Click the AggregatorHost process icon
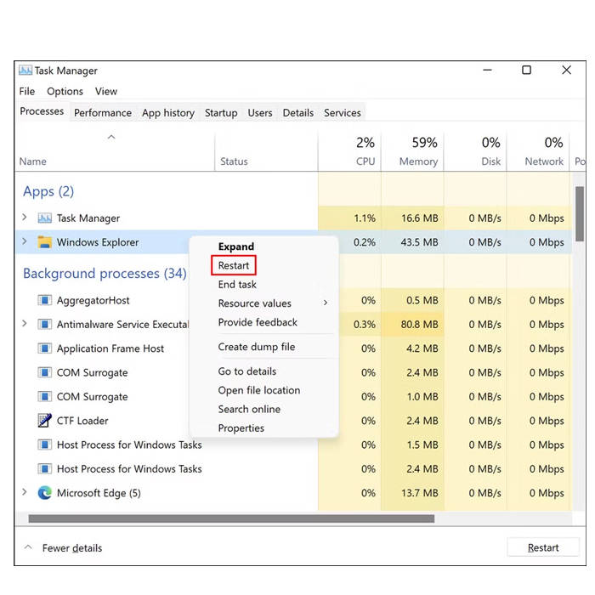 pos(45,301)
